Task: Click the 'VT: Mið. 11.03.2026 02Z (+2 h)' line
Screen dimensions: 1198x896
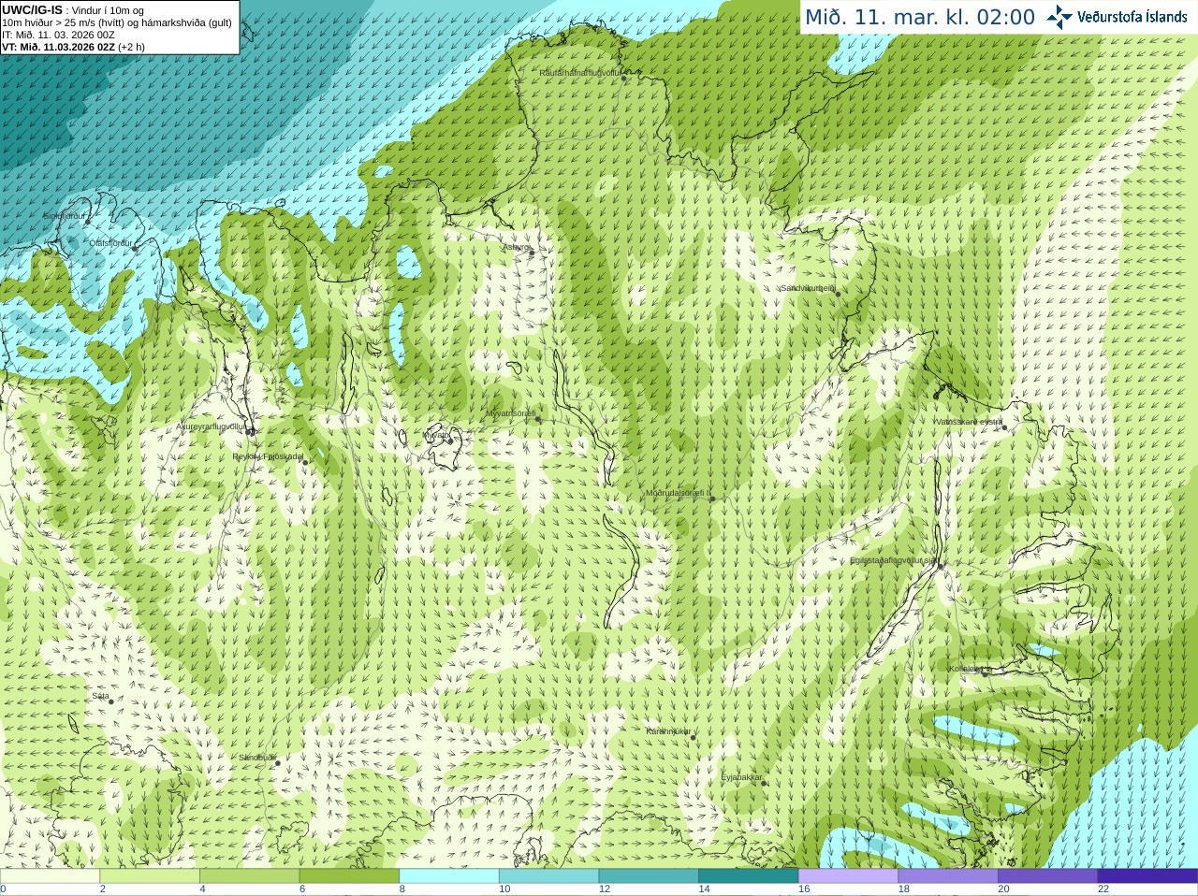Action: [73, 47]
